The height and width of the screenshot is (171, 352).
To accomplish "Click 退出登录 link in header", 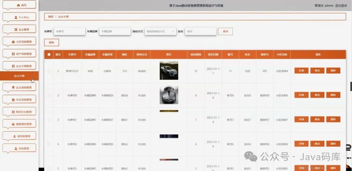I will [341, 6].
